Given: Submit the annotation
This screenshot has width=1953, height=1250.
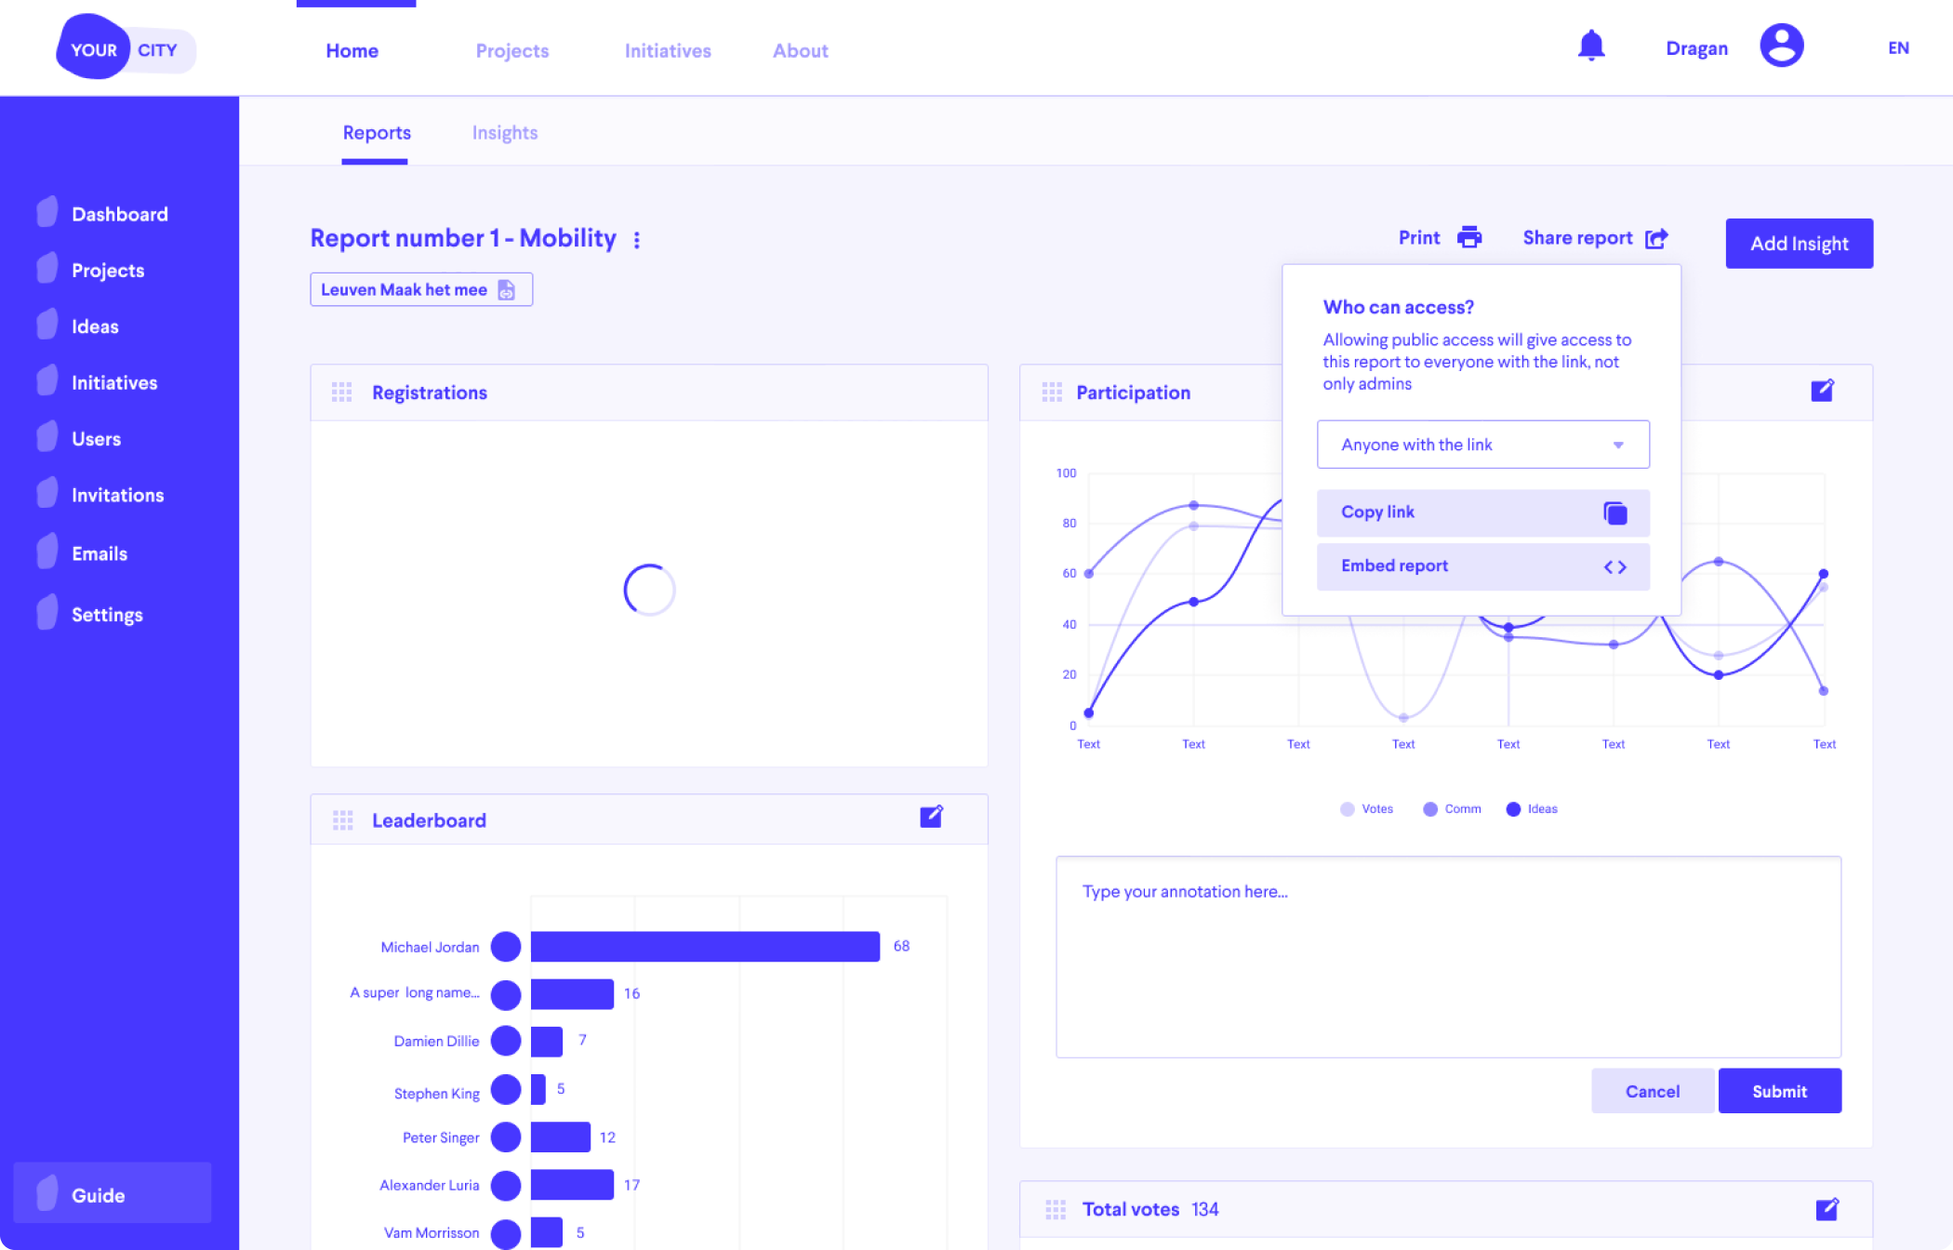Looking at the screenshot, I should click(x=1779, y=1090).
